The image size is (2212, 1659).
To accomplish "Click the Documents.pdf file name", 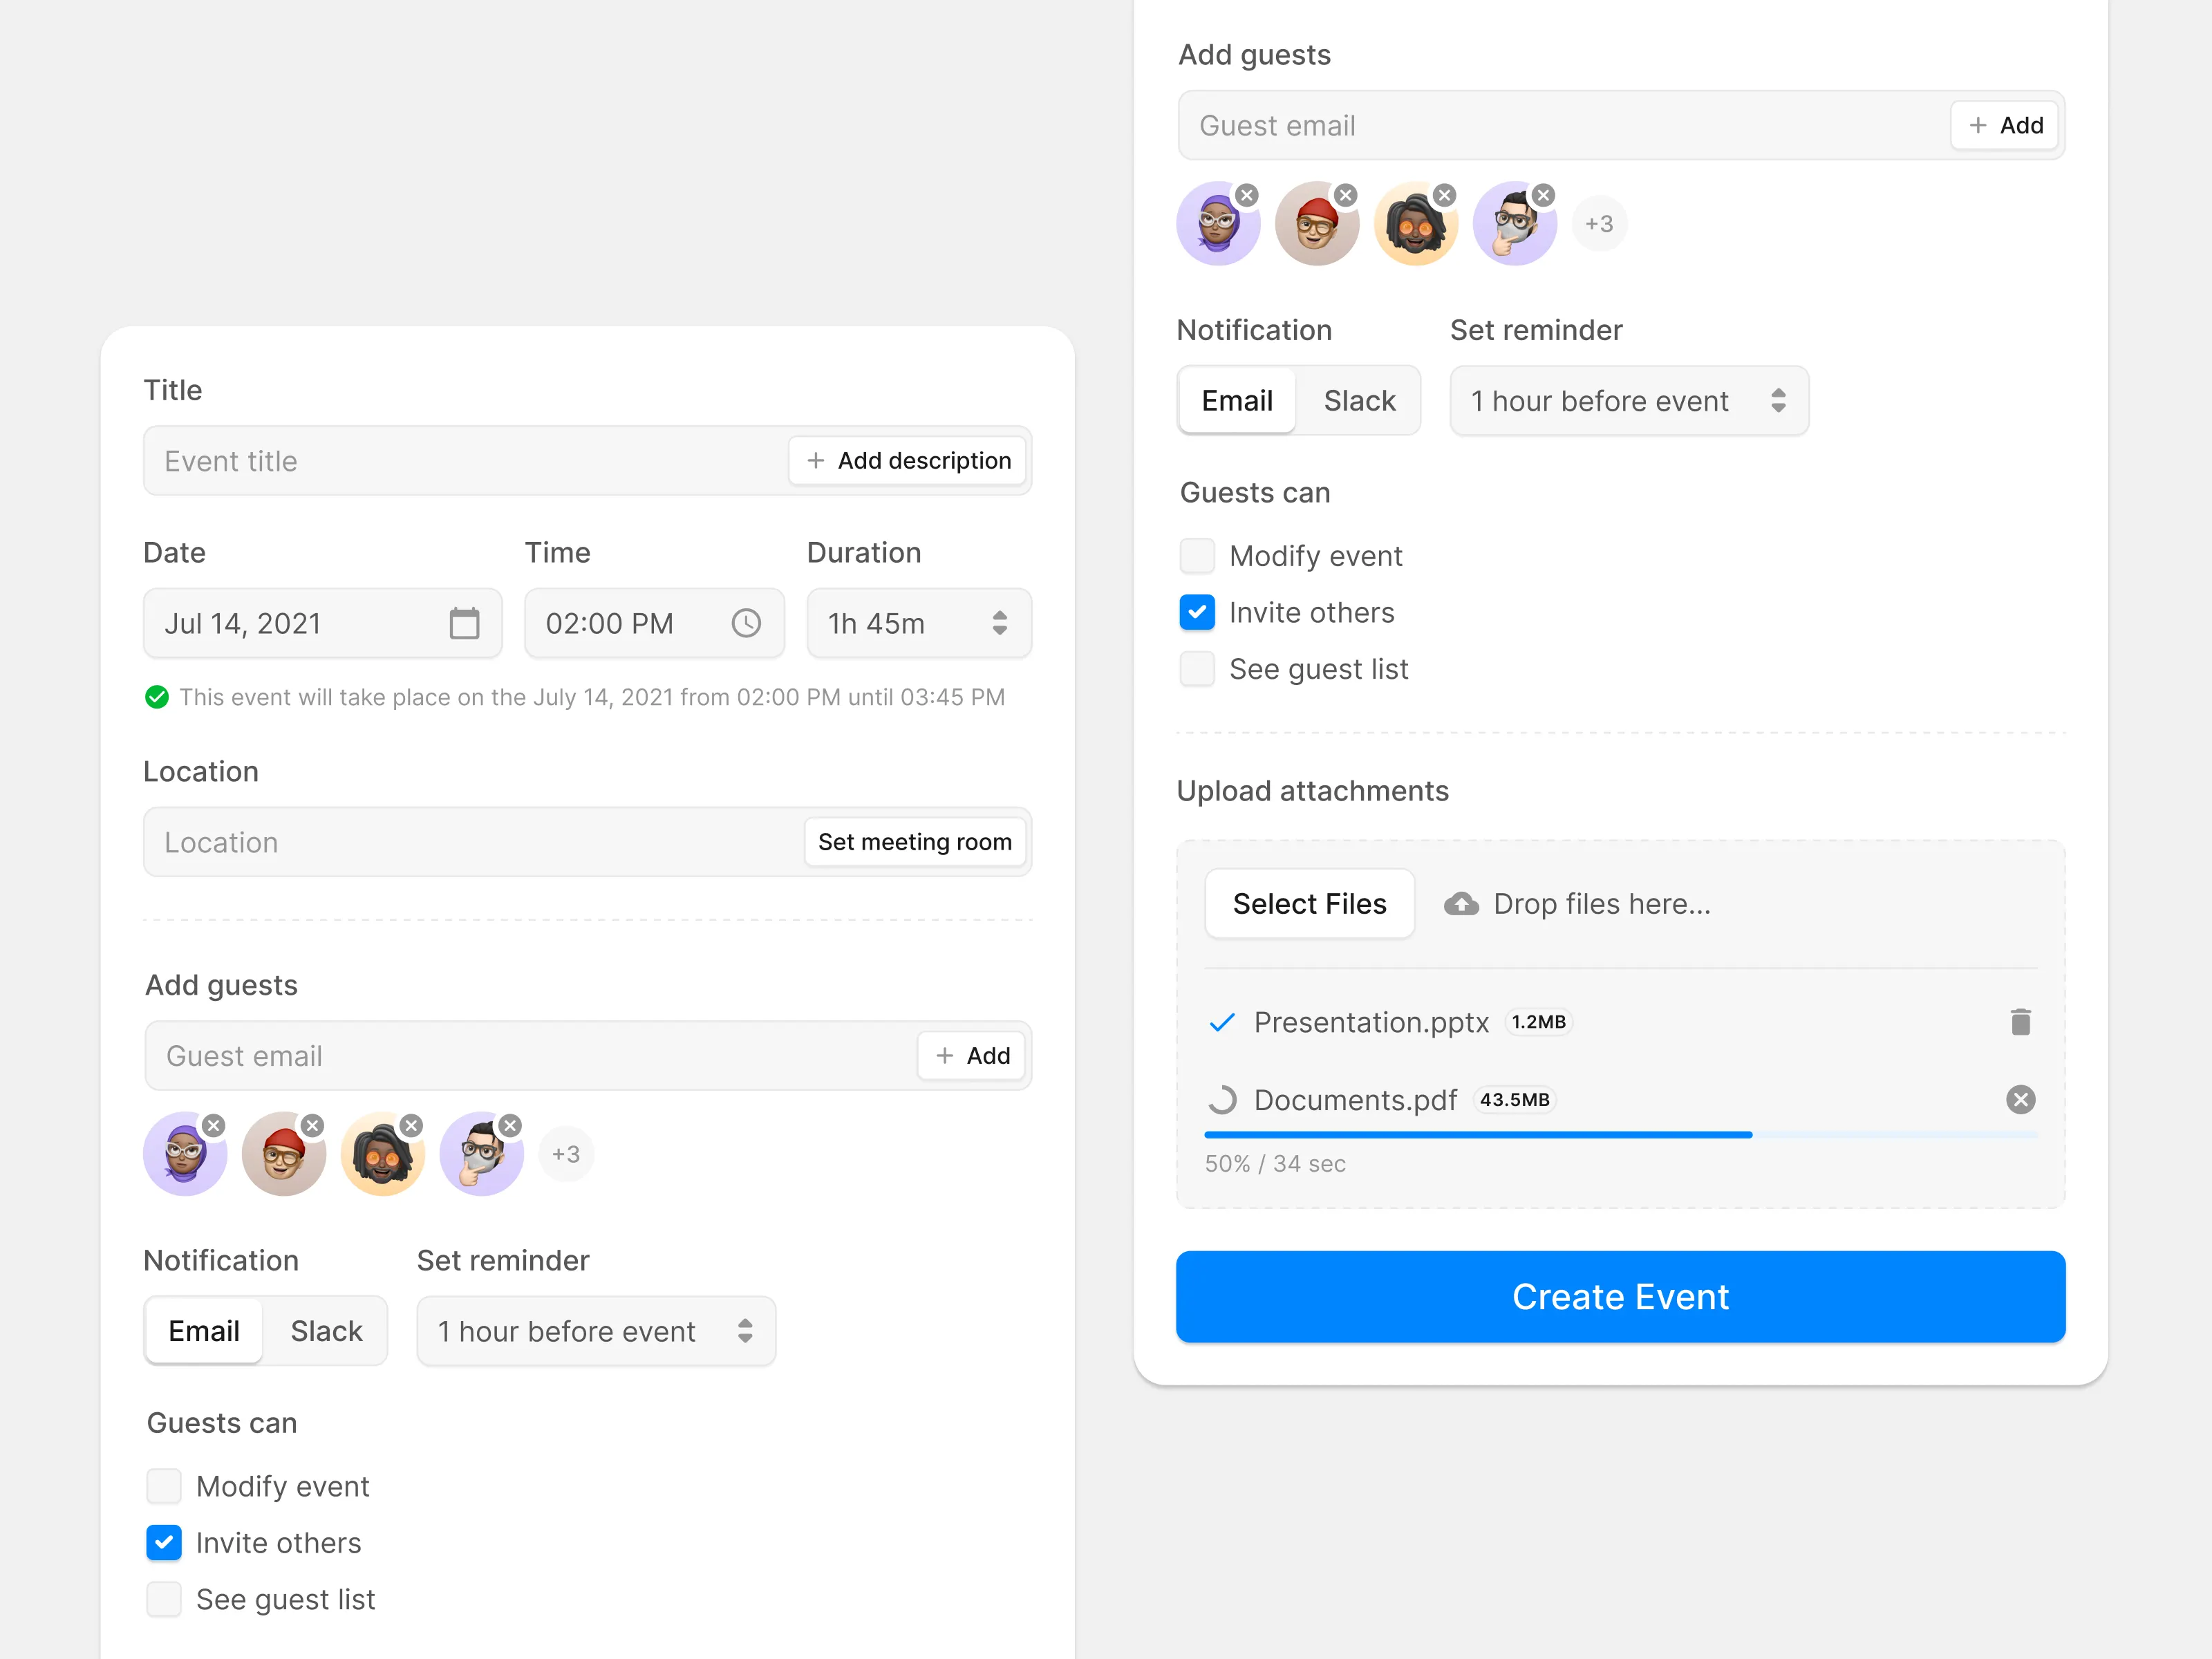I will pyautogui.click(x=1355, y=1100).
